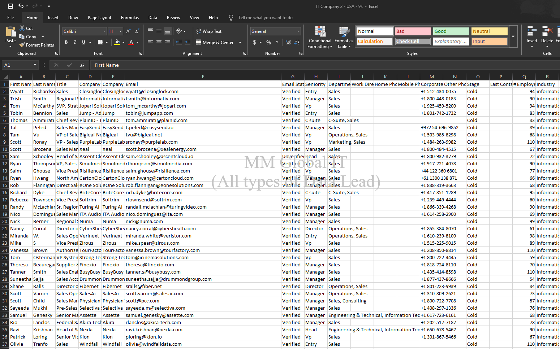560x349 pixels.
Task: Toggle Align Left horizontal alignment
Action: click(x=150, y=42)
